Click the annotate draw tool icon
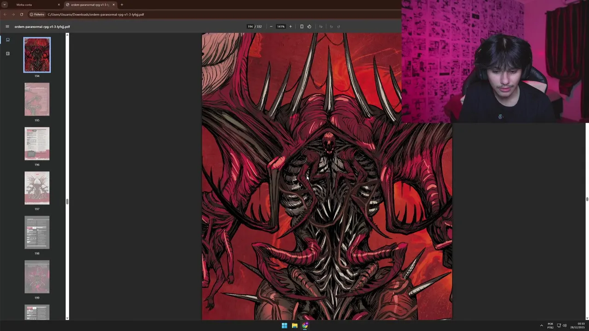The width and height of the screenshot is (589, 331). coord(321,27)
